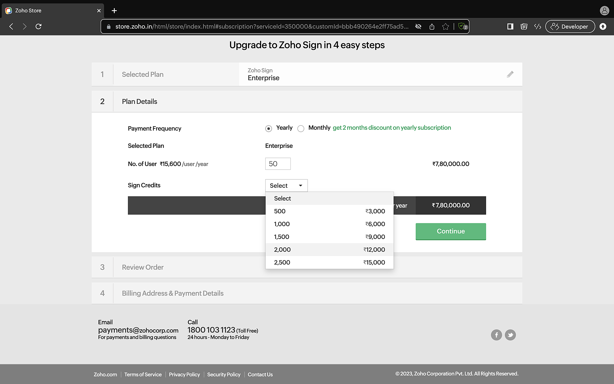Choose 1,500 credits for ₹9,000
The image size is (614, 384).
click(329, 237)
